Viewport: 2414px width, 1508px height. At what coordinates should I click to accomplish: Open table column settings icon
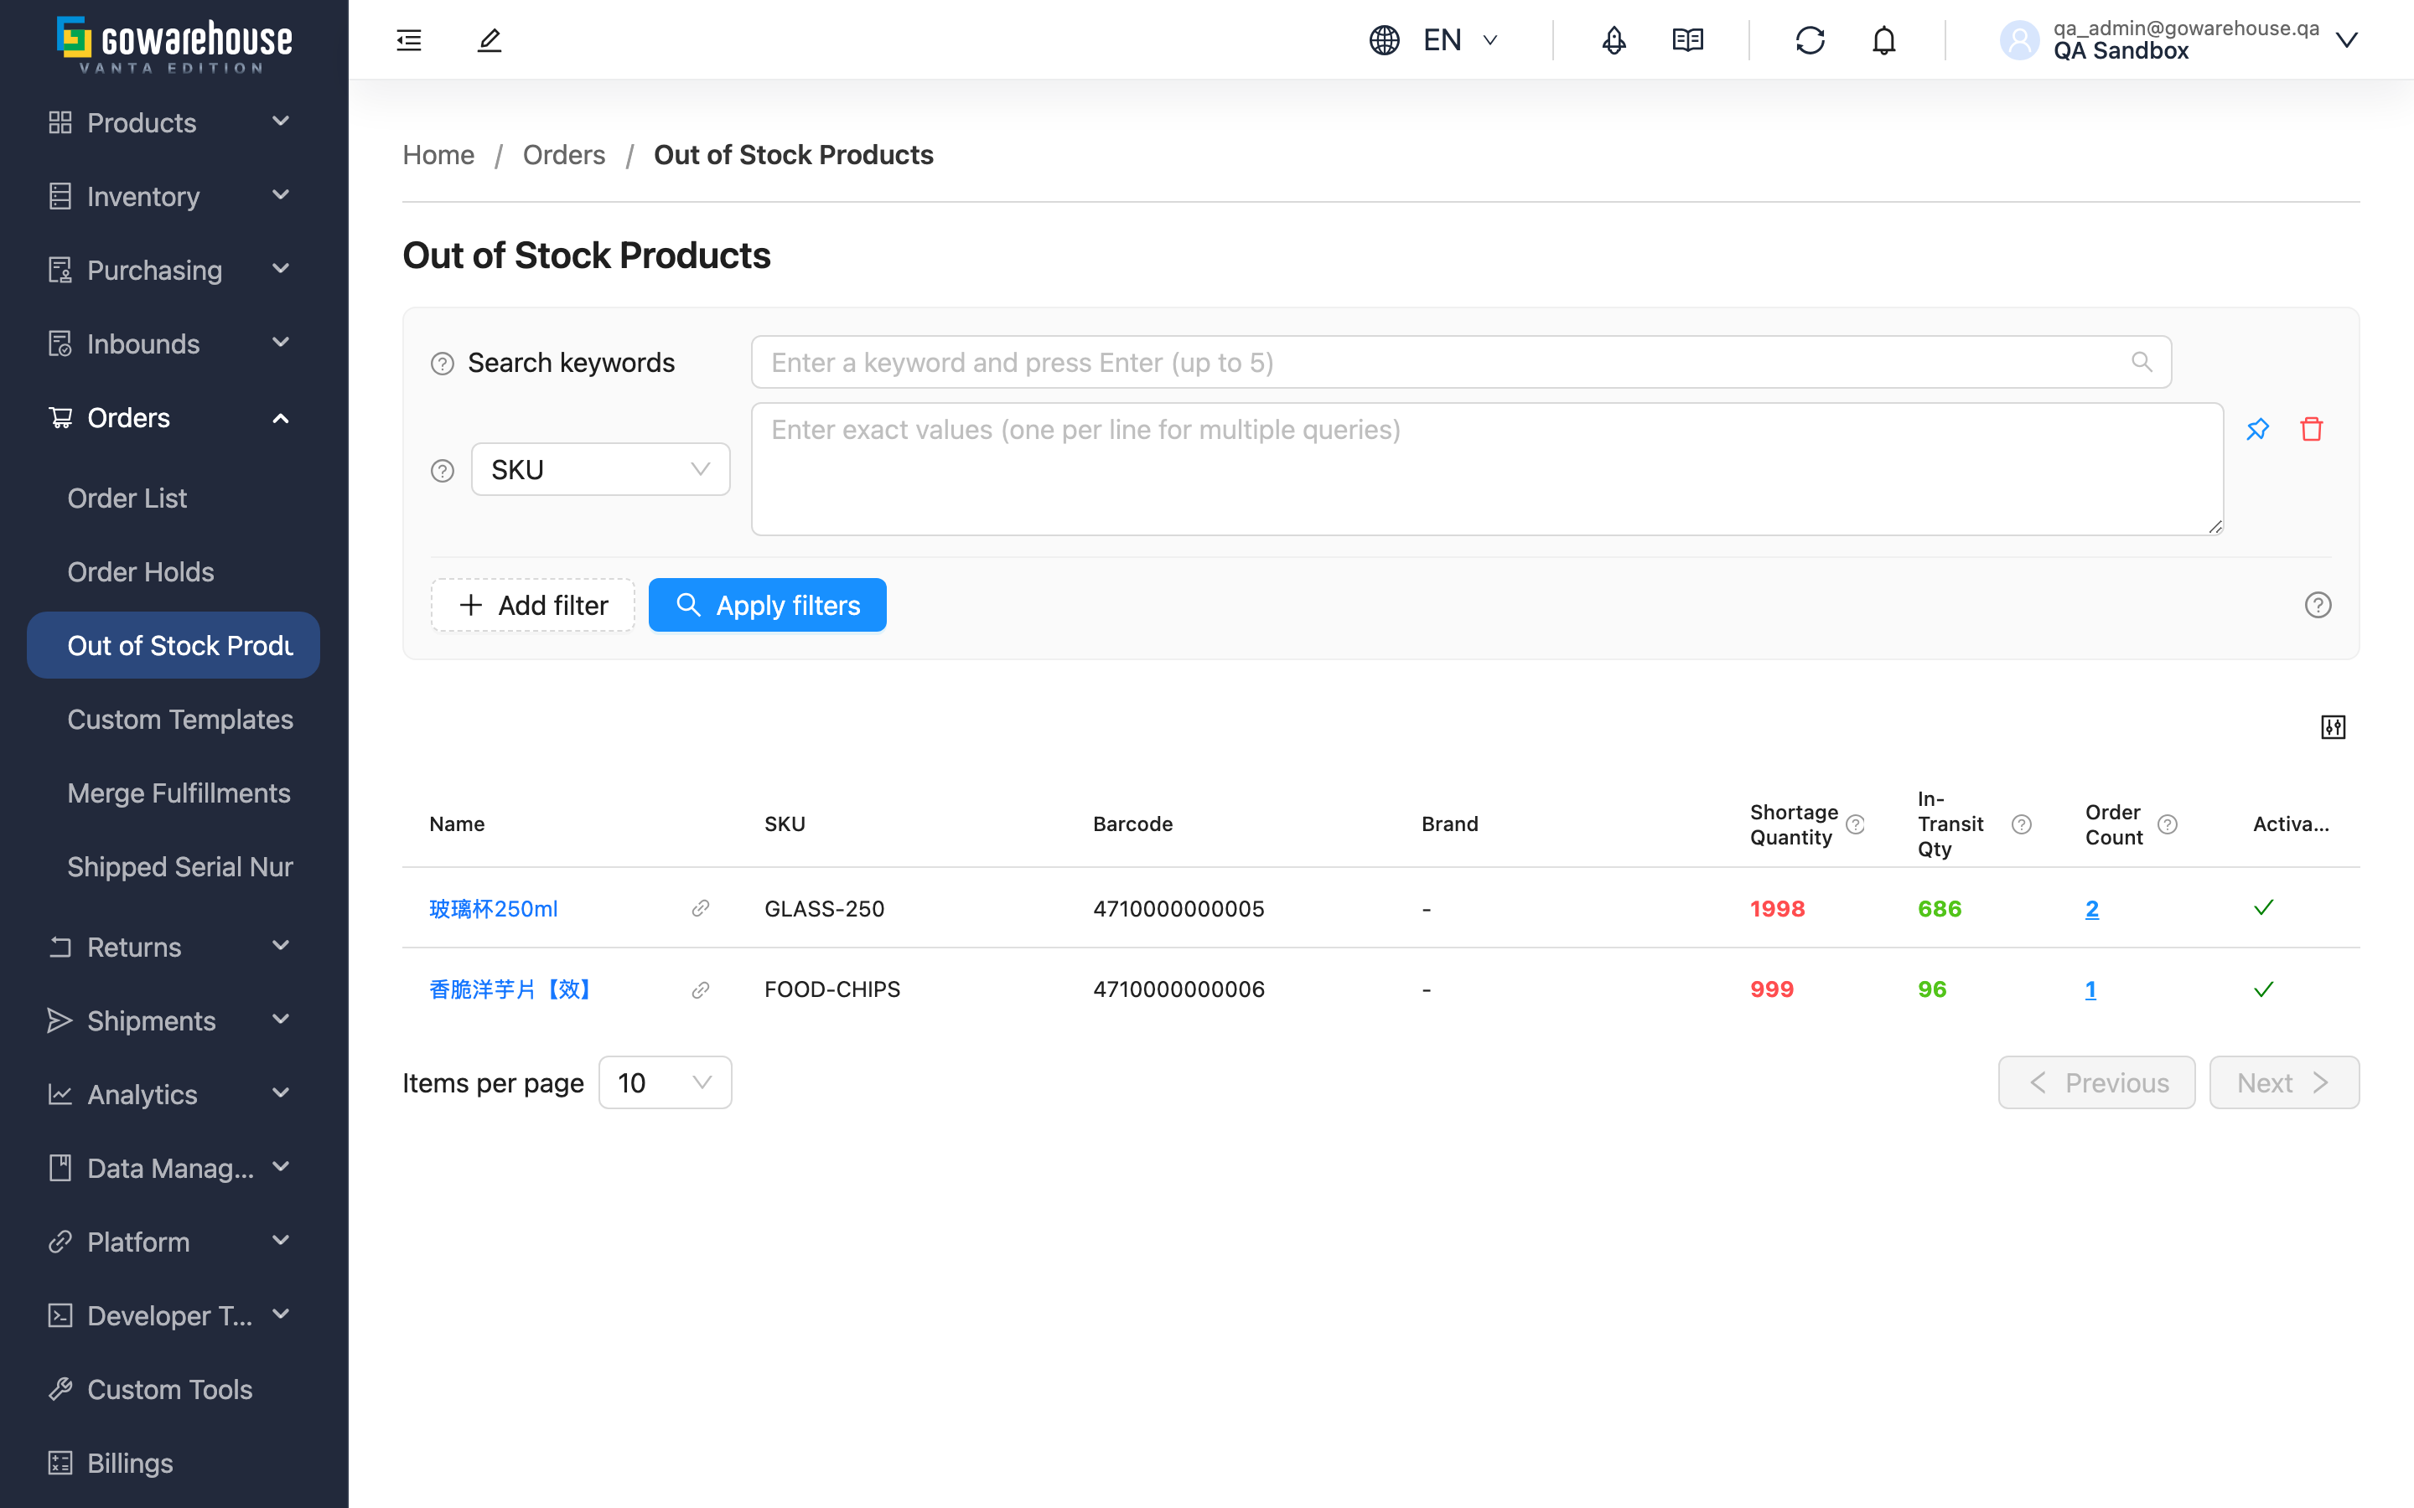pos(2334,727)
